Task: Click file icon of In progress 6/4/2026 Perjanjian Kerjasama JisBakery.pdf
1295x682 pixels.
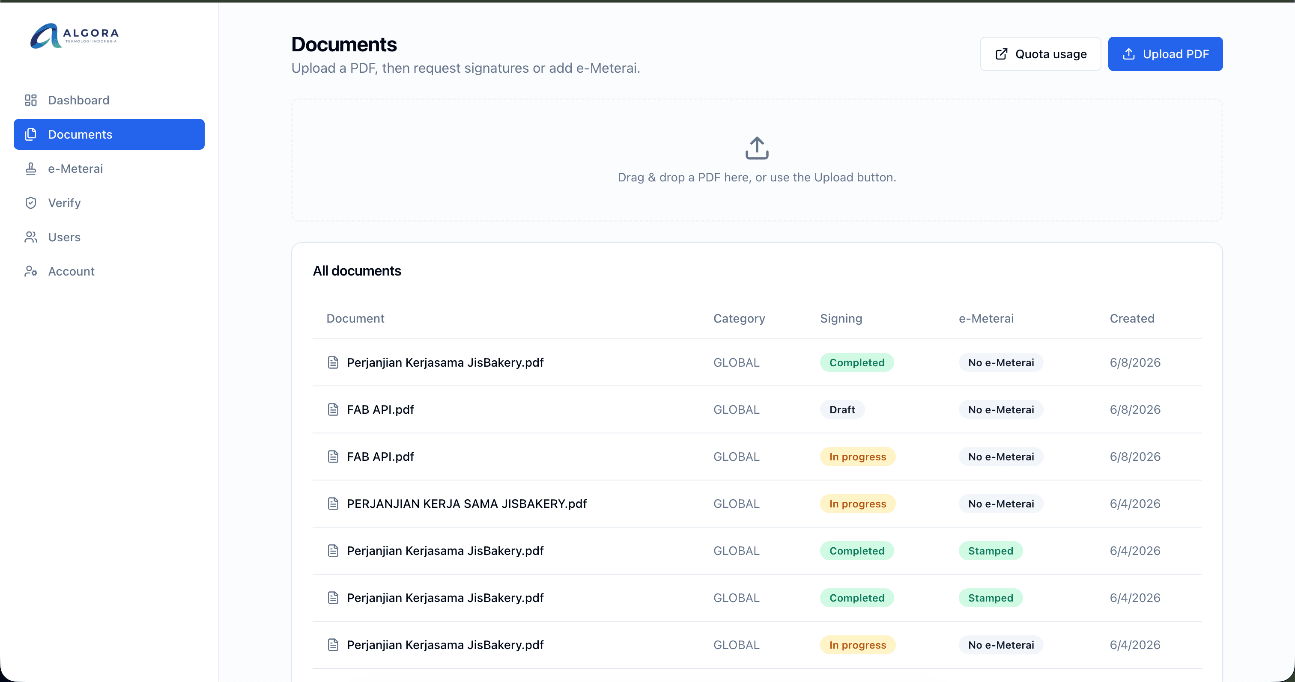Action: [x=333, y=644]
